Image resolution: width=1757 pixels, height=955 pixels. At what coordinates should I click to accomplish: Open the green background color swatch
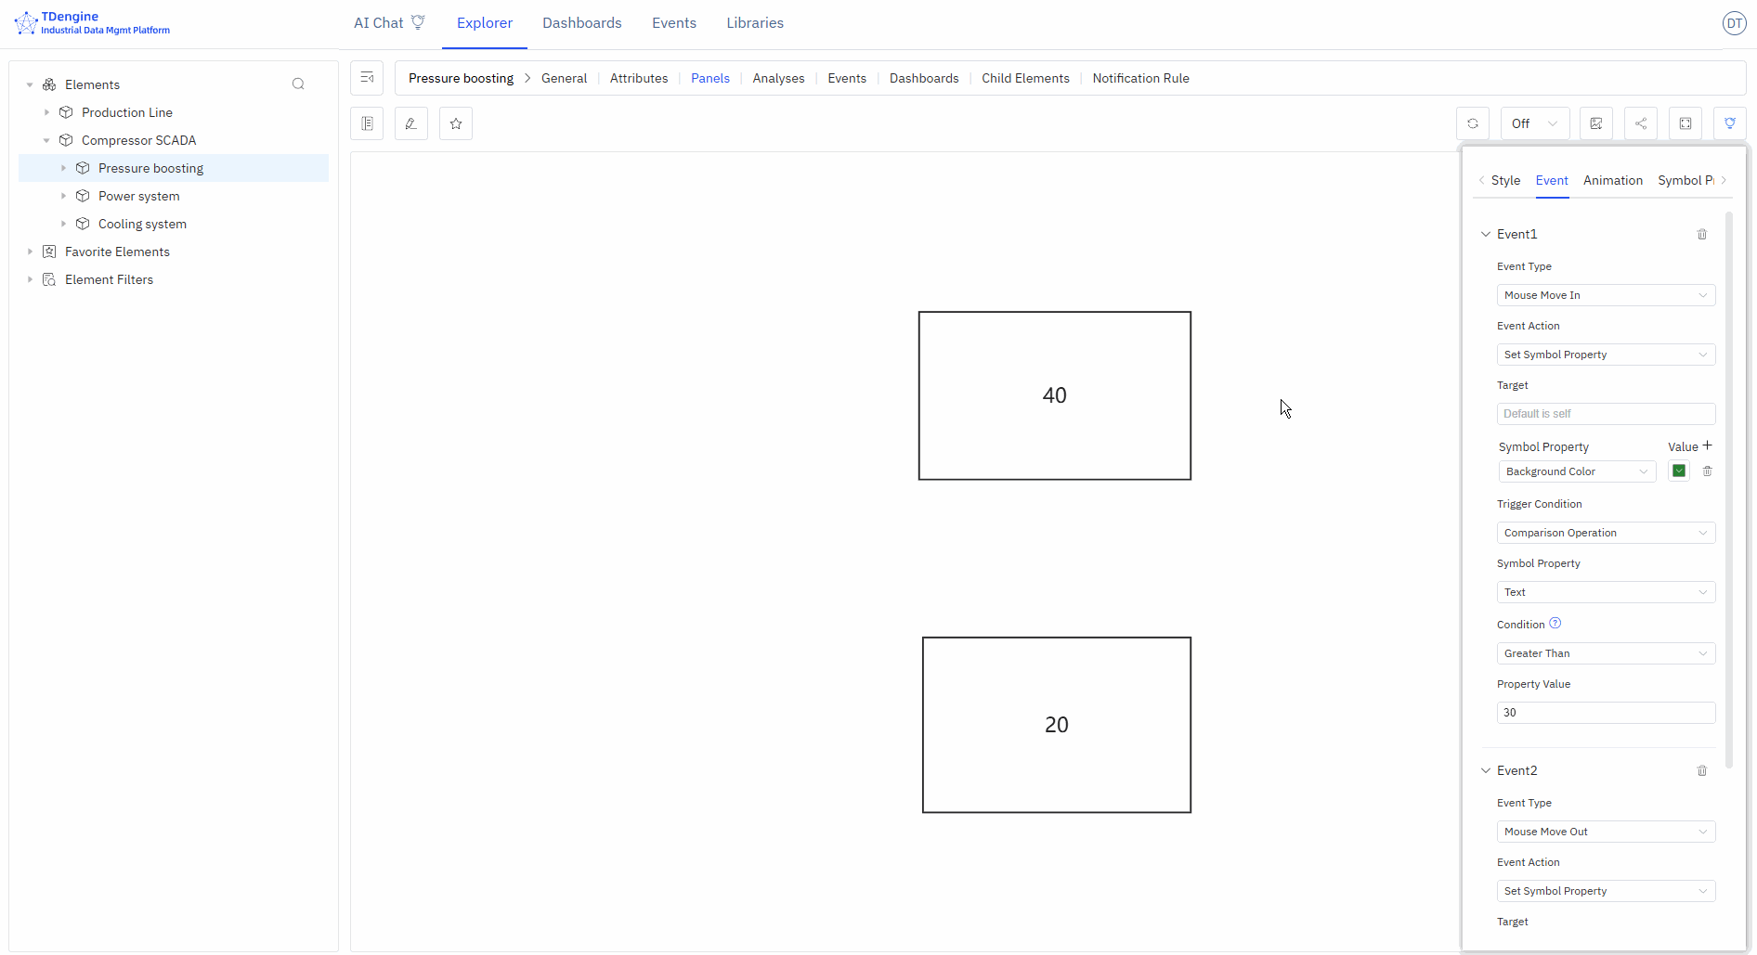[1678, 471]
